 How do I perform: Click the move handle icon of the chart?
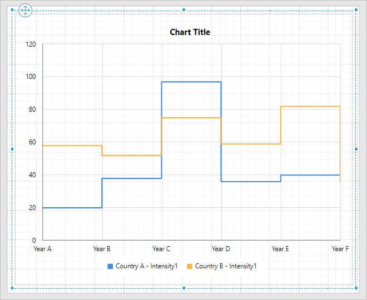coord(25,11)
